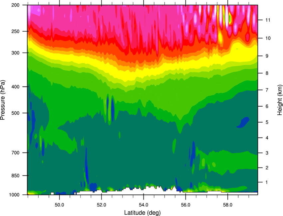This screenshot has width=283, height=216.
Task: Click the Height (km) axis title
Action: [280, 100]
